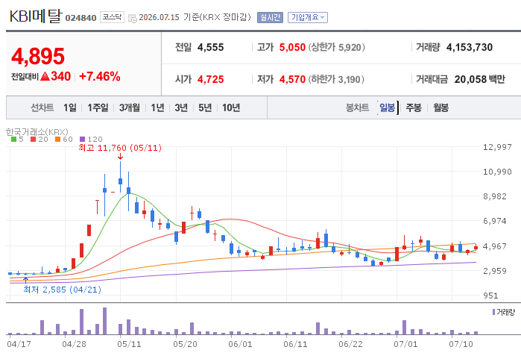Viewport: 521px width, 356px height.
Task: Click the purple 120-day moving average swatch
Action: pyautogui.click(x=83, y=140)
